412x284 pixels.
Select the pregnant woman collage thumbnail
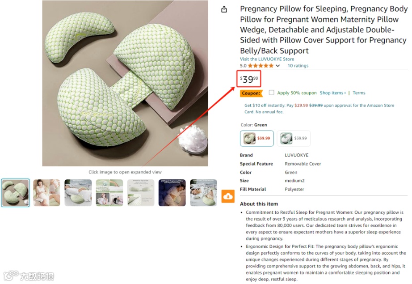pyautogui.click(x=46, y=193)
